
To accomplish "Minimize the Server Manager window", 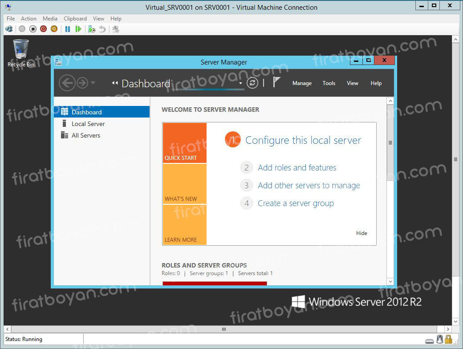I will 357,60.
